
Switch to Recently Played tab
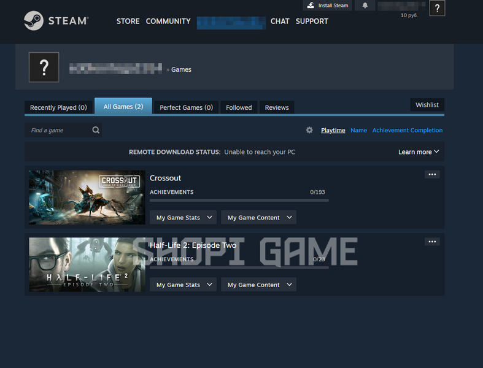(58, 107)
